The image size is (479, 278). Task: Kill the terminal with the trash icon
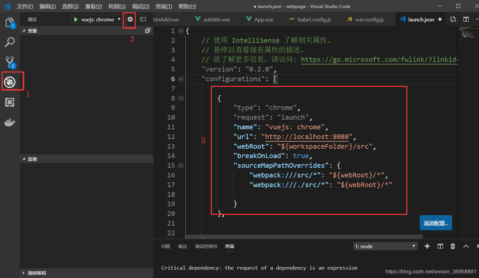453,246
